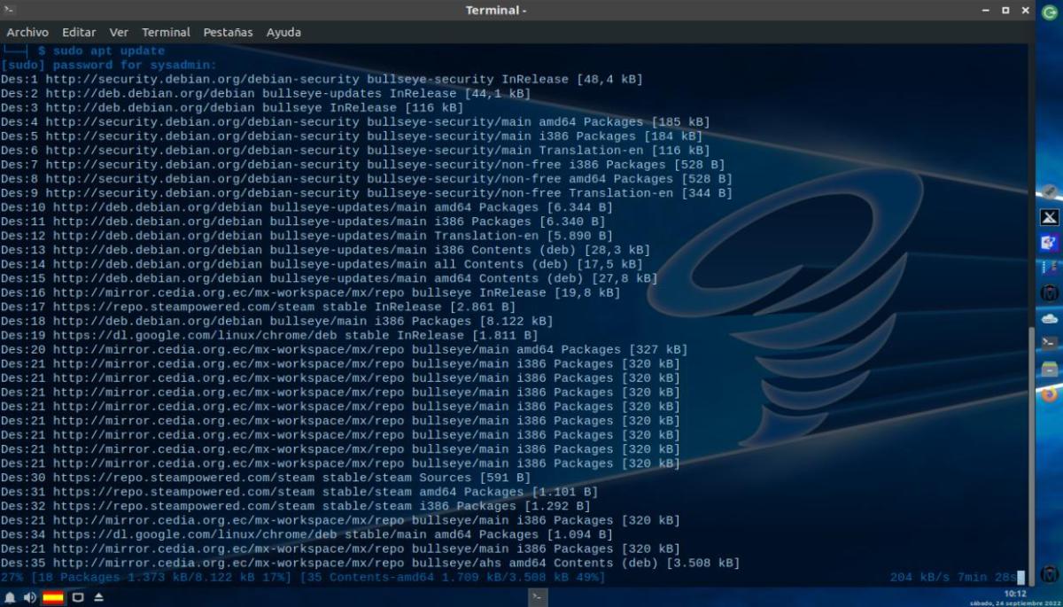Open the notifications bell icon
Image resolution: width=1063 pixels, height=607 pixels.
(11, 598)
